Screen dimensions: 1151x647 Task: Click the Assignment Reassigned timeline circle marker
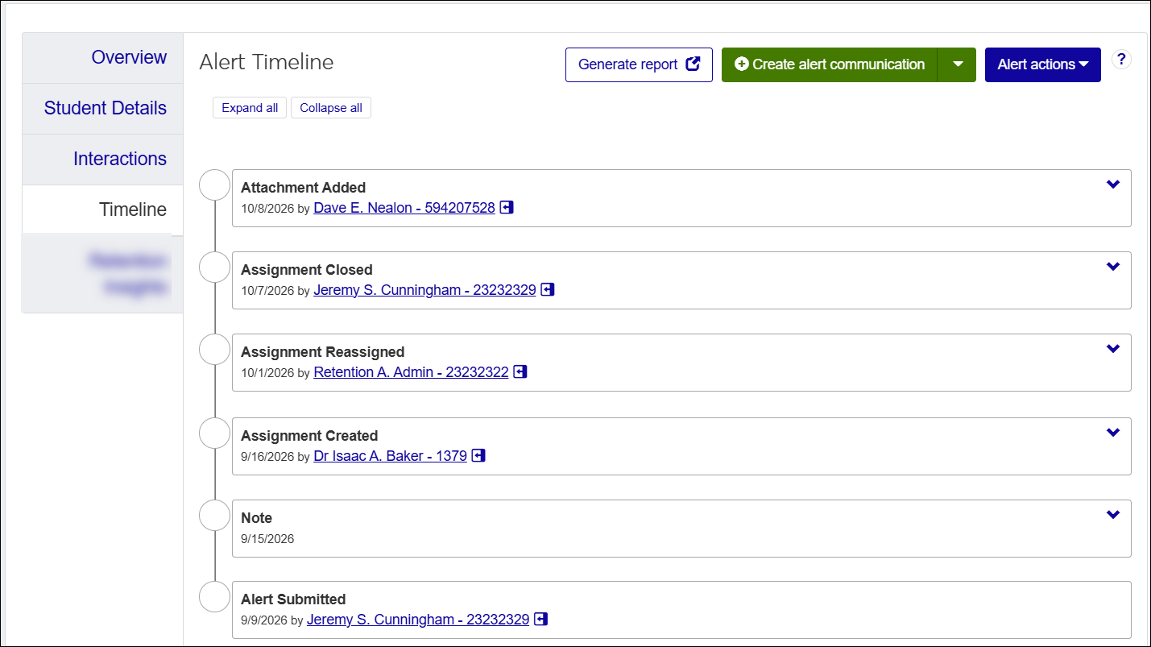(214, 349)
